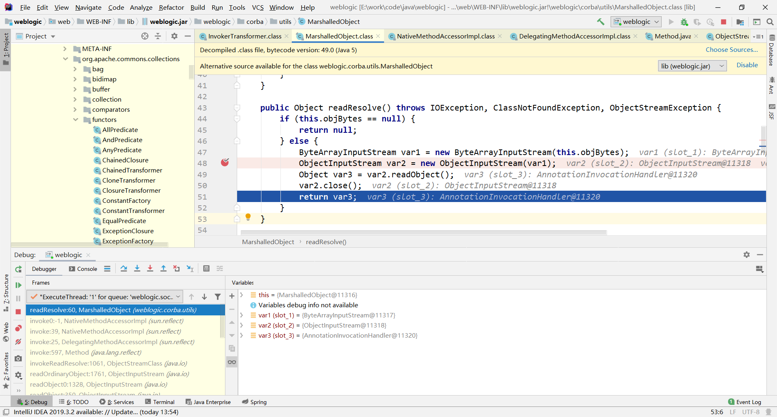Viewport: 777px width, 417px height.
Task: Toggle the Structure tool window stripe button
Action: pyautogui.click(x=6, y=292)
